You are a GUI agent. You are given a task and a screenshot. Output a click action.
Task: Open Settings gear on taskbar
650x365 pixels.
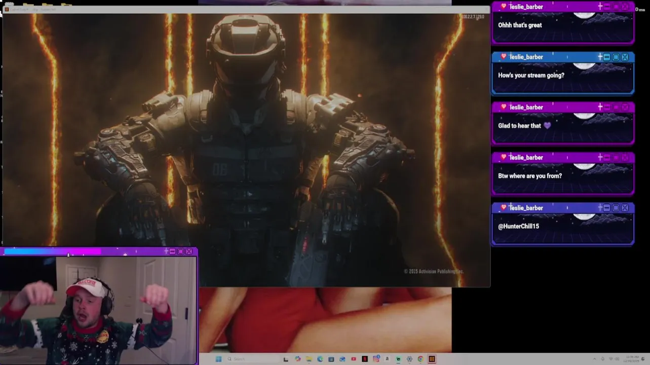coord(409,359)
